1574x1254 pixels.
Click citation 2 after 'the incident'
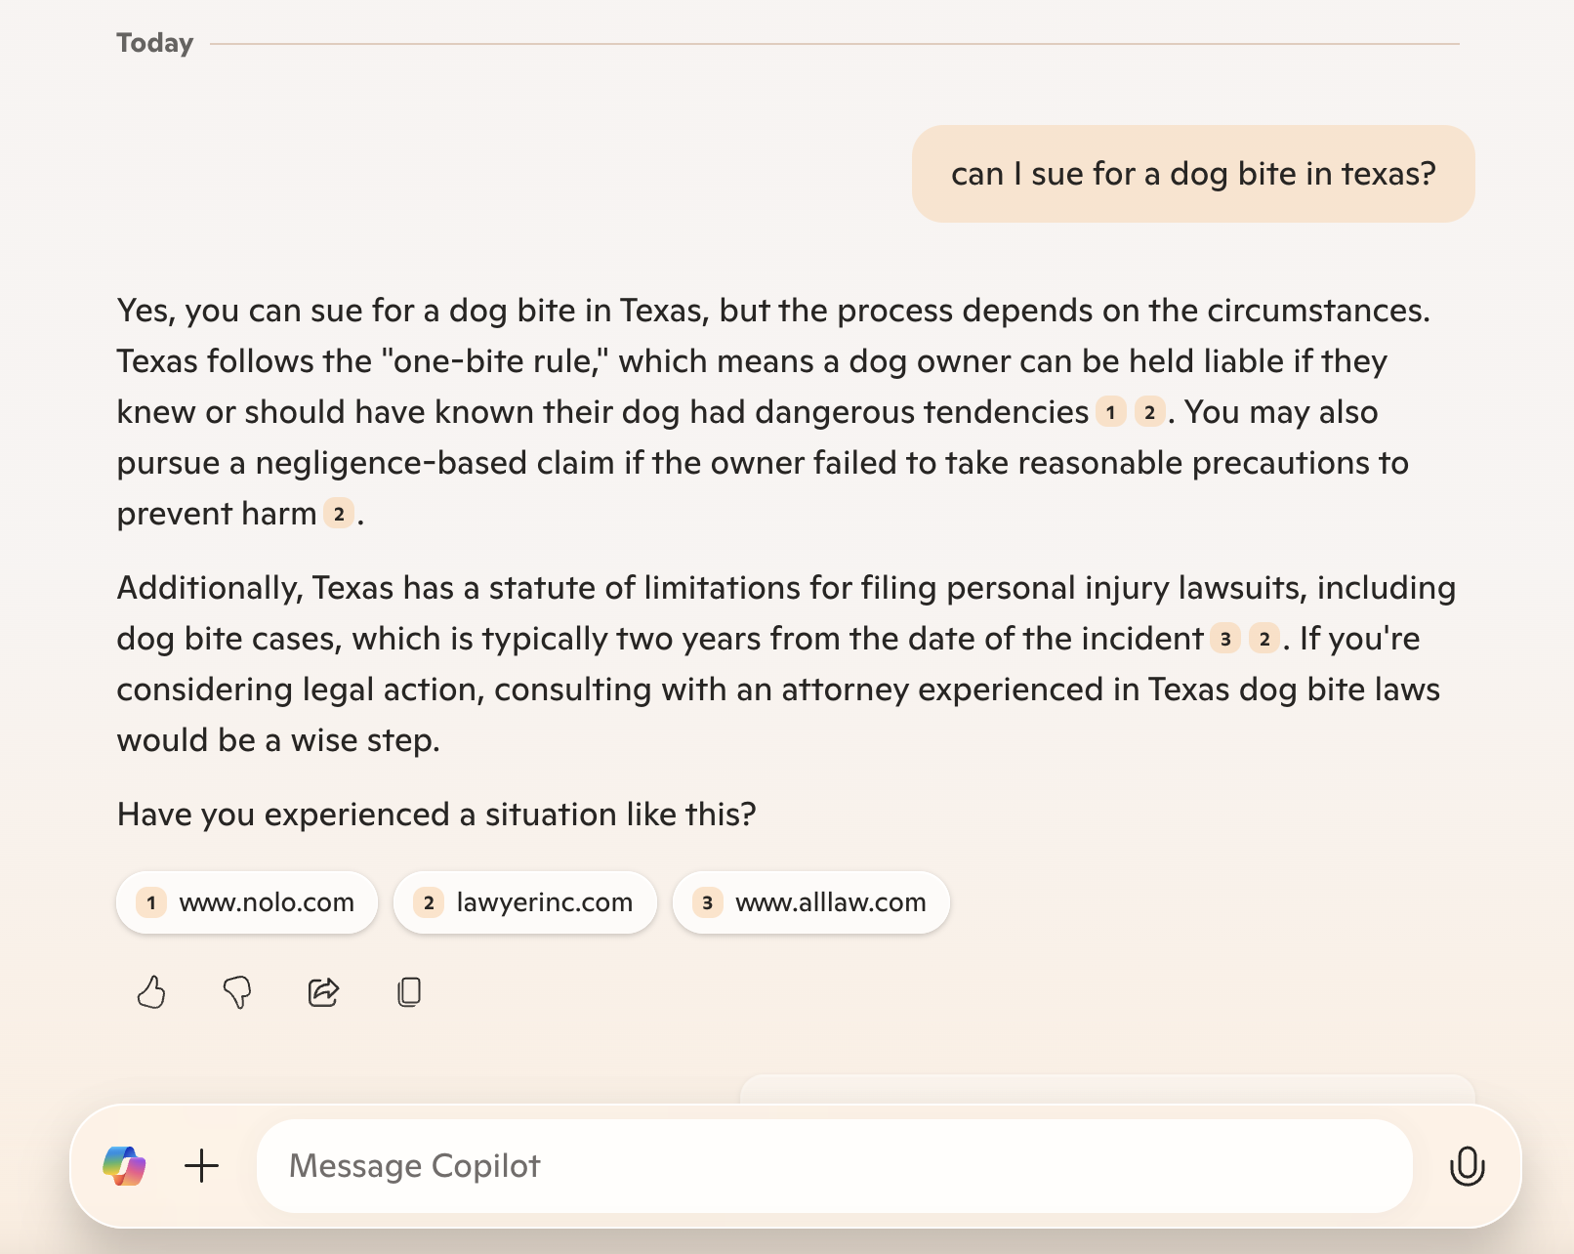click(1264, 639)
